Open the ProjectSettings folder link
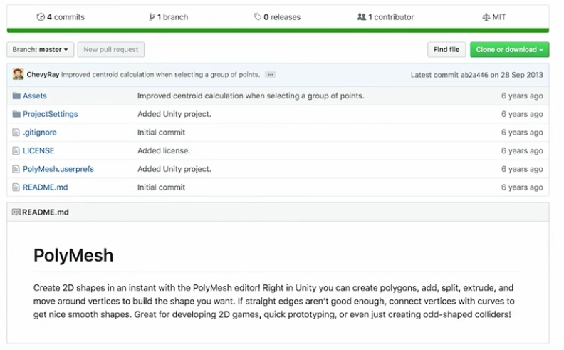 tap(51, 114)
